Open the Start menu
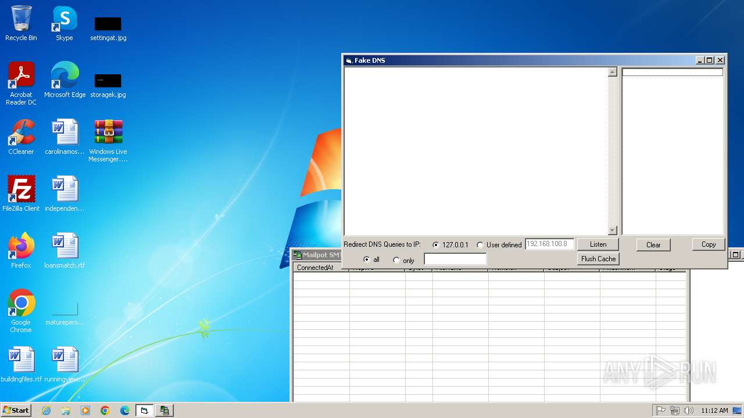 tap(16, 410)
